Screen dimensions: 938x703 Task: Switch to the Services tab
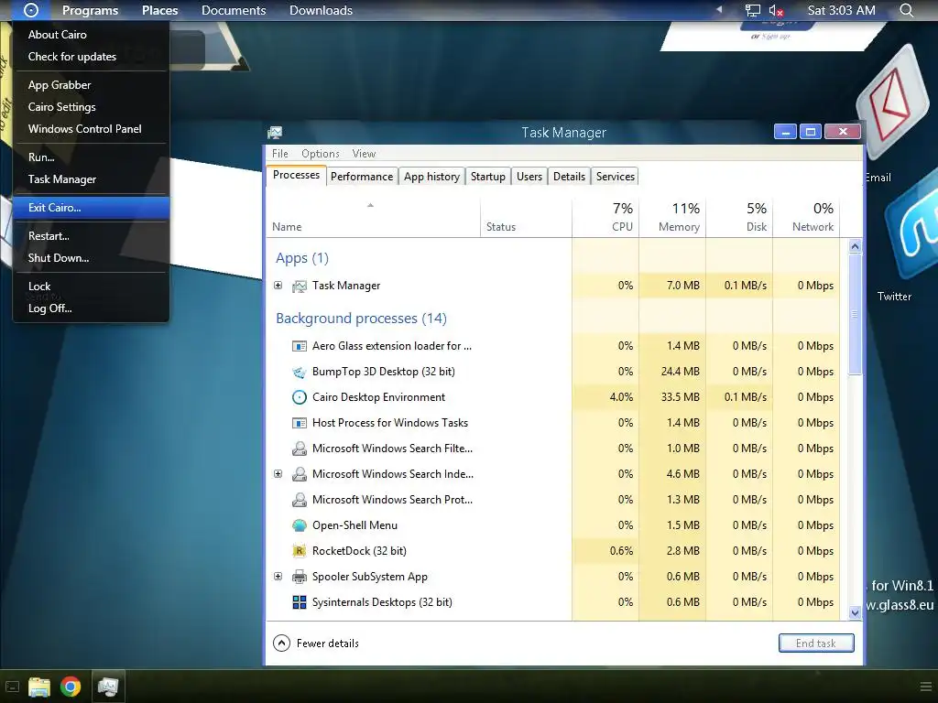(615, 177)
